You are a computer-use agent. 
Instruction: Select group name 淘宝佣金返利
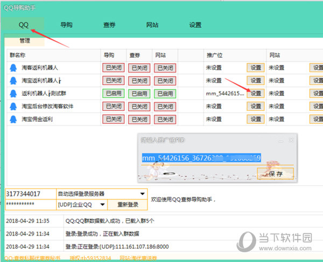coord(37,119)
